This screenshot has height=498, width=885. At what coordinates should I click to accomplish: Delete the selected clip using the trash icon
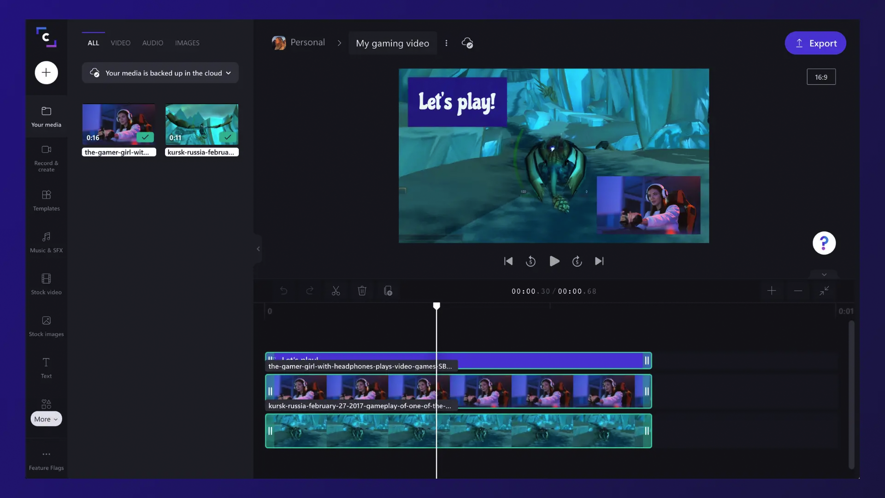pyautogui.click(x=362, y=290)
